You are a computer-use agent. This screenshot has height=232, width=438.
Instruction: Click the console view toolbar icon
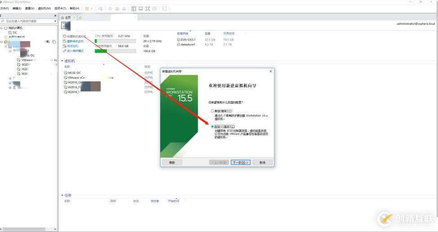coord(164,9)
